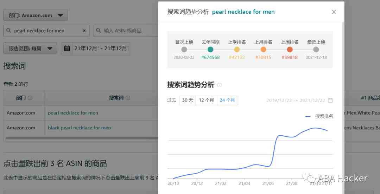The height and width of the screenshot is (194, 380).
Task: Click the 2019/12/22 → 2021/12/22 date range
Action: click(296, 100)
